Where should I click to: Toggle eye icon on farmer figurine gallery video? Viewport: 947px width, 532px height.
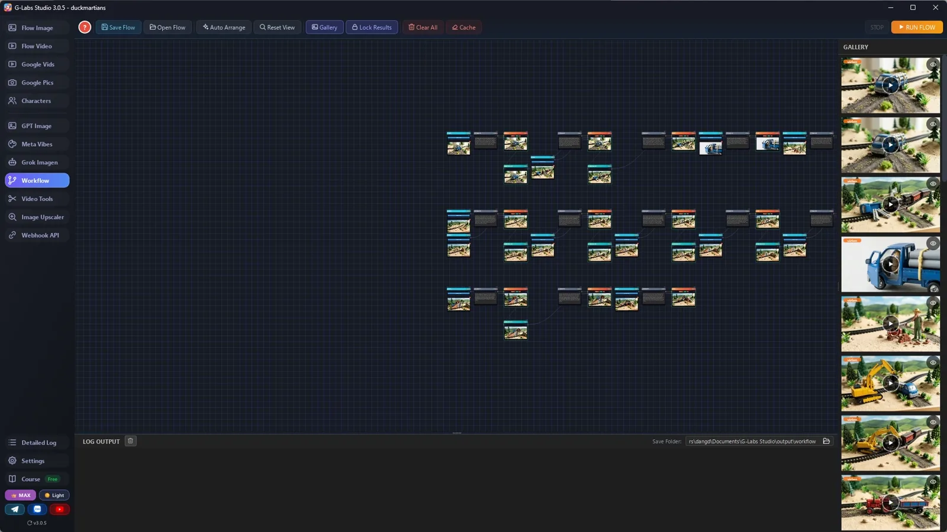tap(933, 303)
